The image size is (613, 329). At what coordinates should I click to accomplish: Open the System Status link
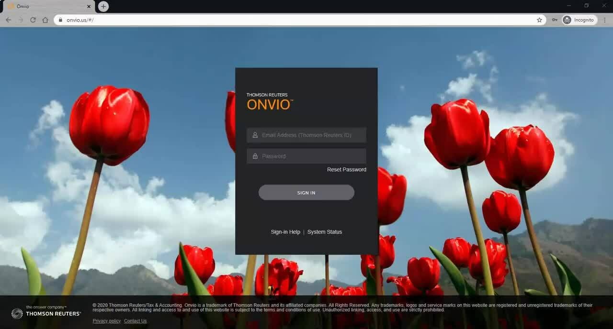coord(325,232)
